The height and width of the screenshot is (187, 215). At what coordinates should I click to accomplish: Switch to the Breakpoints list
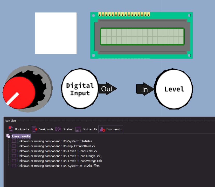[43, 129]
